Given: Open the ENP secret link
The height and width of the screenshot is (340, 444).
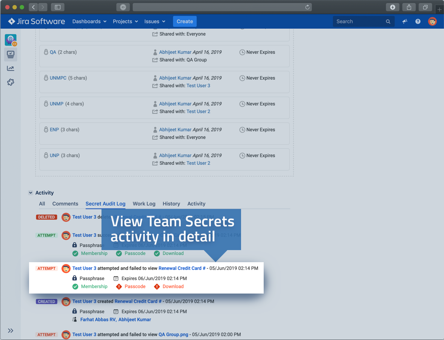Looking at the screenshot, I should 54,130.
